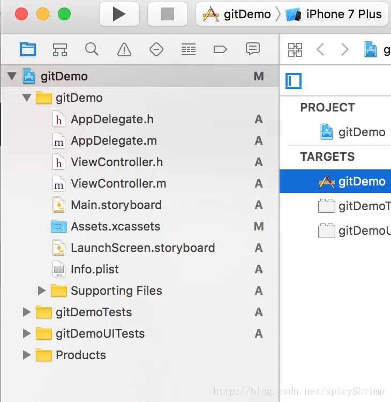Open the Test navigator
Image resolution: width=391 pixels, height=402 pixels.
tap(156, 49)
